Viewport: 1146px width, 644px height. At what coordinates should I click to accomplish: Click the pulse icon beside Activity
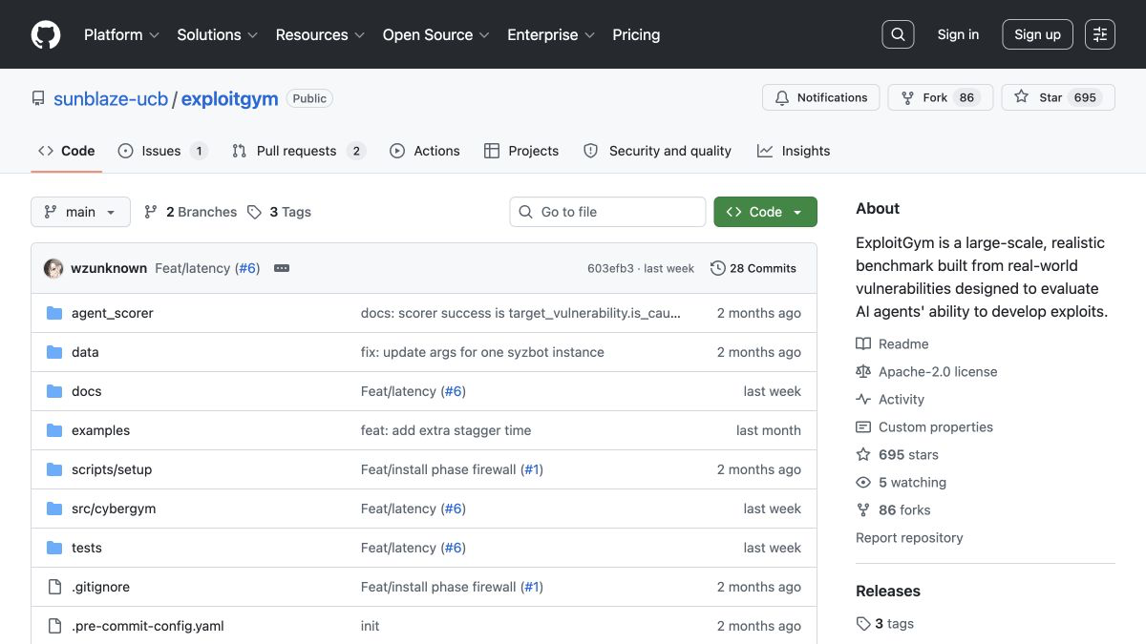(x=863, y=399)
